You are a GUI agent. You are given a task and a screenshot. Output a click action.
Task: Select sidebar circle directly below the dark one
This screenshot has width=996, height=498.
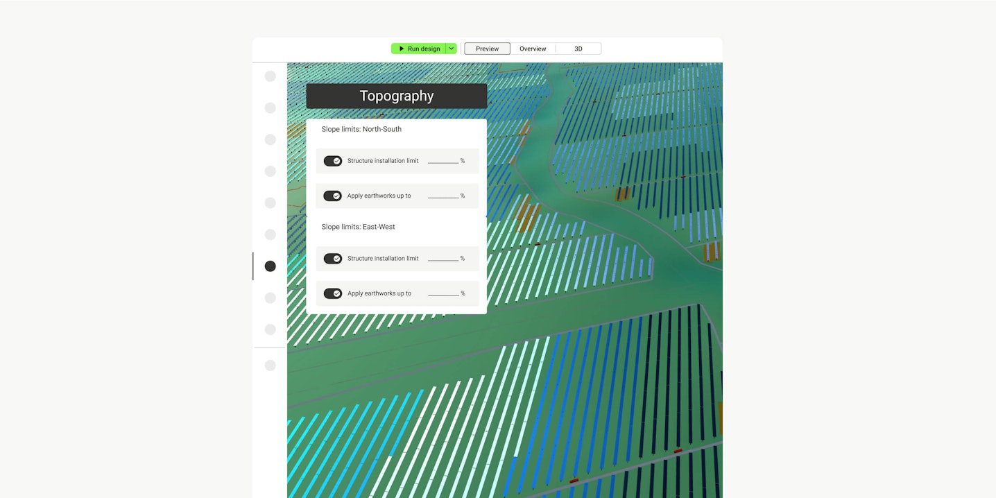click(x=271, y=298)
